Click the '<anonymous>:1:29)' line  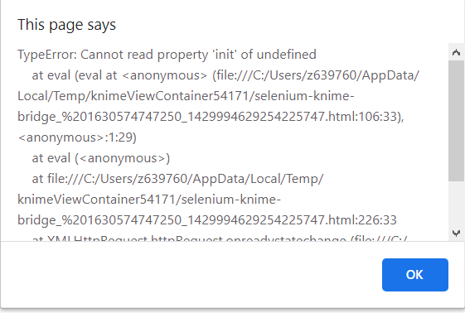coord(77,137)
